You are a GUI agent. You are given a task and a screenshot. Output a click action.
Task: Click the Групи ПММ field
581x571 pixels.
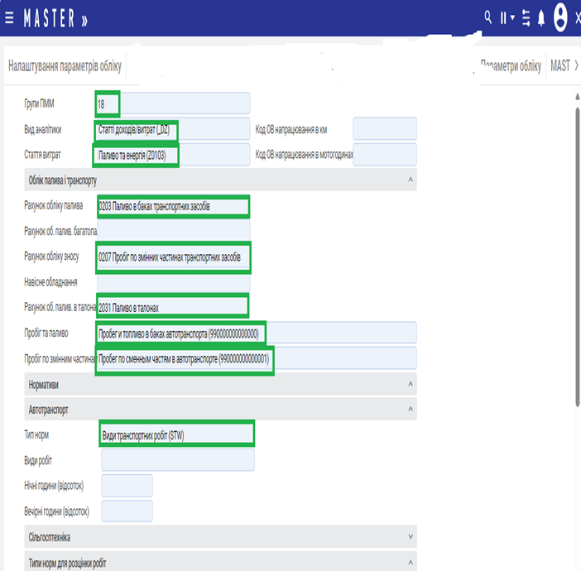172,103
